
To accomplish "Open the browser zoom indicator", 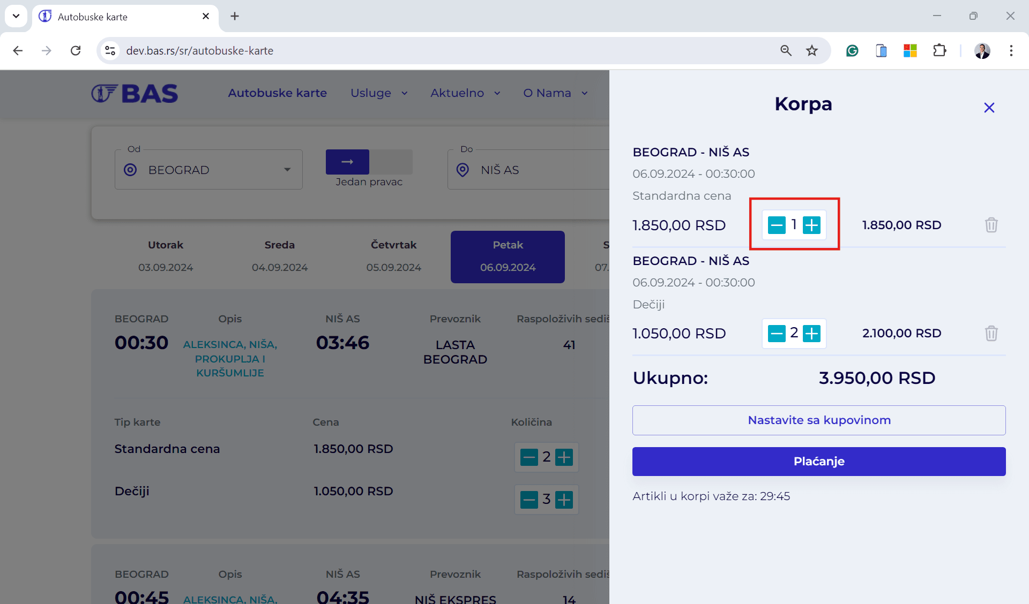I will 786,50.
